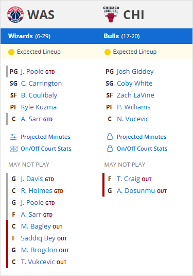
Task: Open Wizards Projected Minutes link
Action: (45, 137)
